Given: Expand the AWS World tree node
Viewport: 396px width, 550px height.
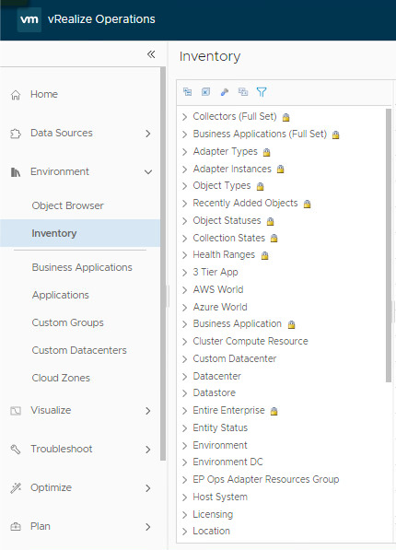Looking at the screenshot, I should point(185,290).
